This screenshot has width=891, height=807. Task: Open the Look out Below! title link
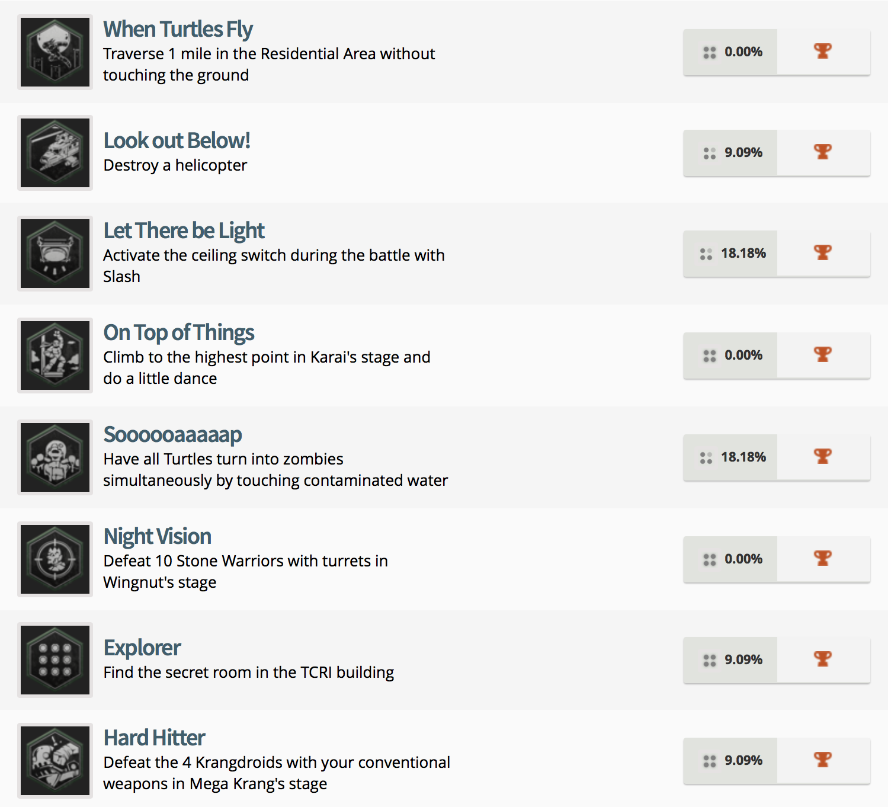177,140
